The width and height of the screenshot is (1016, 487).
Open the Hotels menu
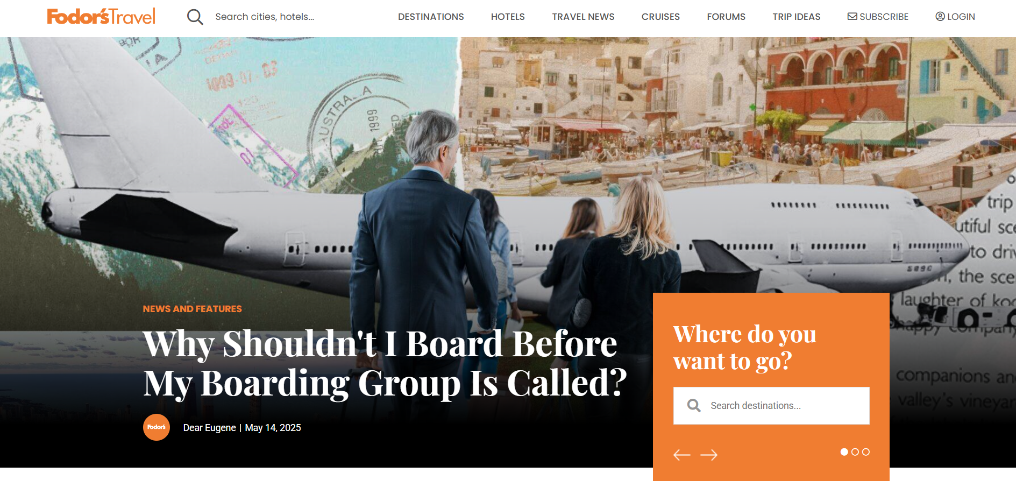click(x=508, y=17)
